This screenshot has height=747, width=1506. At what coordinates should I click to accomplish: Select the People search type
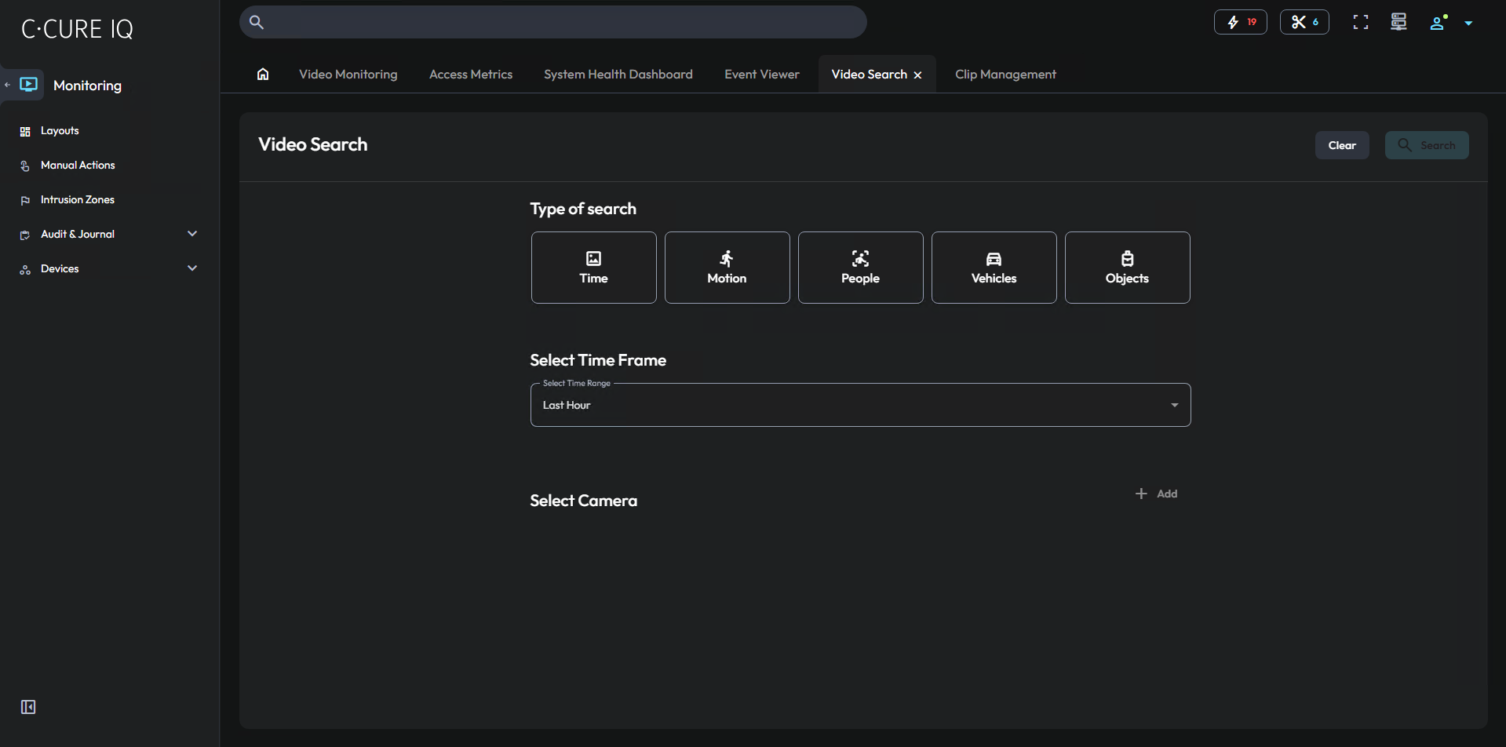tap(860, 267)
